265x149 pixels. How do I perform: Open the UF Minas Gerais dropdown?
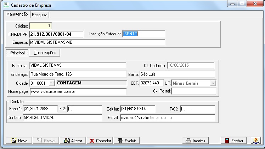click(213, 83)
